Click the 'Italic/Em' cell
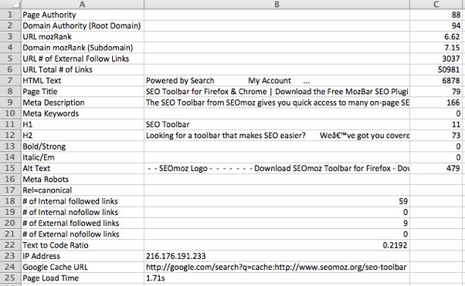Screen dimensions: 465x286 [83, 157]
